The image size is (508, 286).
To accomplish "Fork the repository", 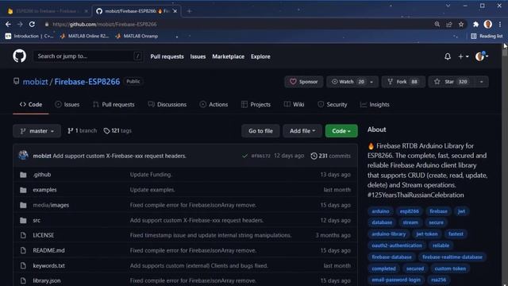I will tap(403, 82).
